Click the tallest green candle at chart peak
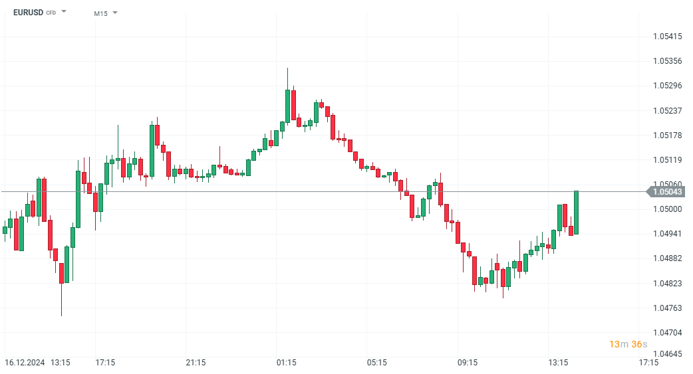The width and height of the screenshot is (693, 374). [287, 105]
